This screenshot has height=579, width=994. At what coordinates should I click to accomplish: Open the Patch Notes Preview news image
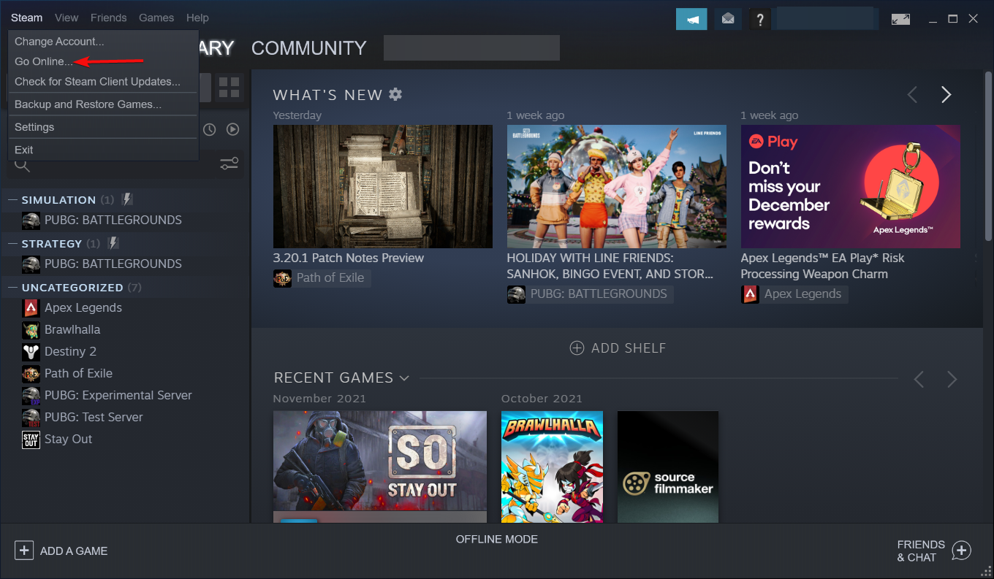pos(383,186)
